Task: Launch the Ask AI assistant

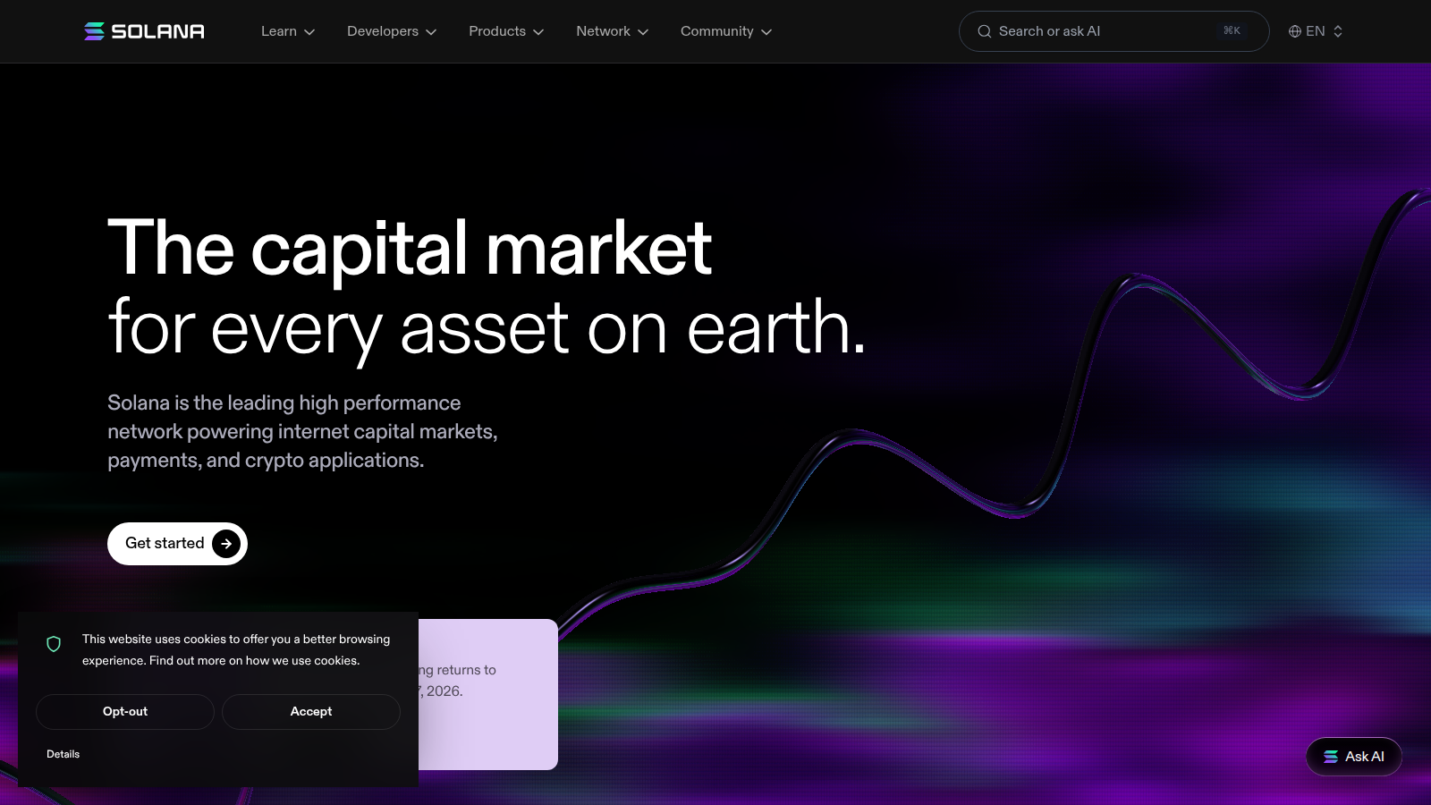Action: point(1354,757)
